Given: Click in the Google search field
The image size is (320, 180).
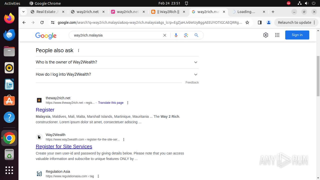Looking at the screenshot, I should coord(117,35).
